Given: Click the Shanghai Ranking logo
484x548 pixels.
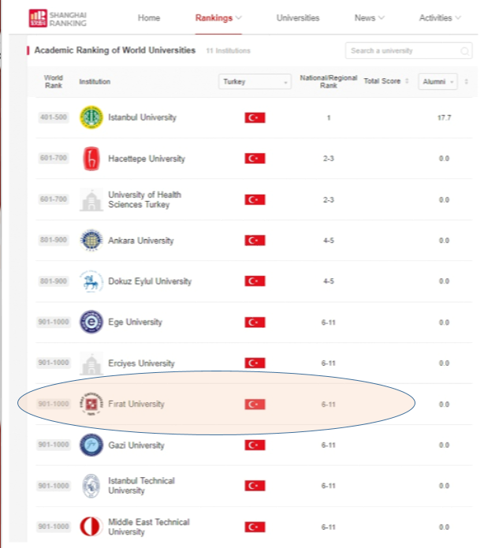Looking at the screenshot, I should click(58, 18).
